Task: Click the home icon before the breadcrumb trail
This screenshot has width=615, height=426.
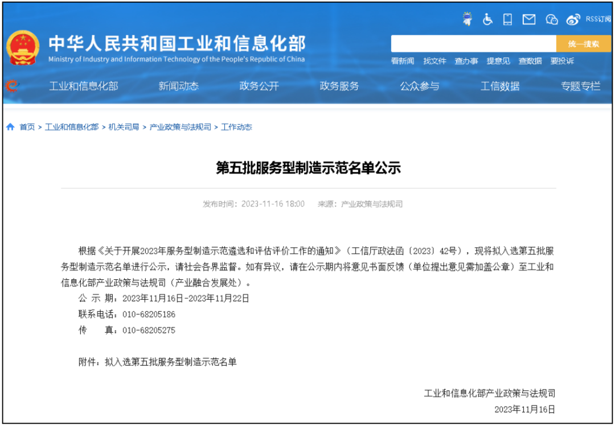Action: click(x=10, y=127)
